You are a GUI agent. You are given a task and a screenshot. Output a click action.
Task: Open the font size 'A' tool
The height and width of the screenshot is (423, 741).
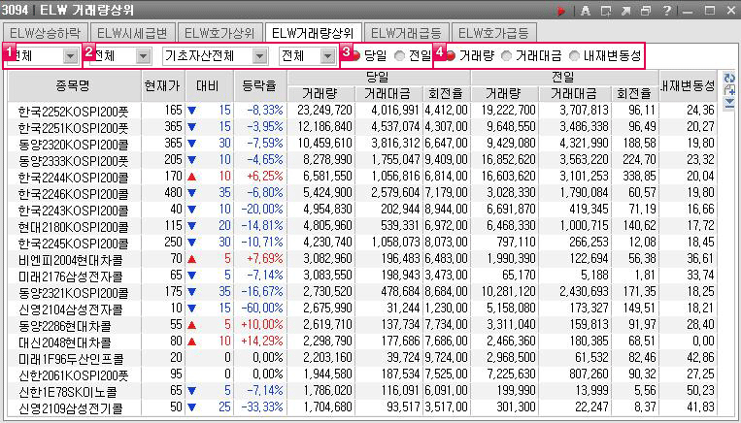586,11
